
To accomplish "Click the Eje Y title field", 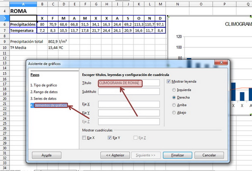I will point(128,113).
